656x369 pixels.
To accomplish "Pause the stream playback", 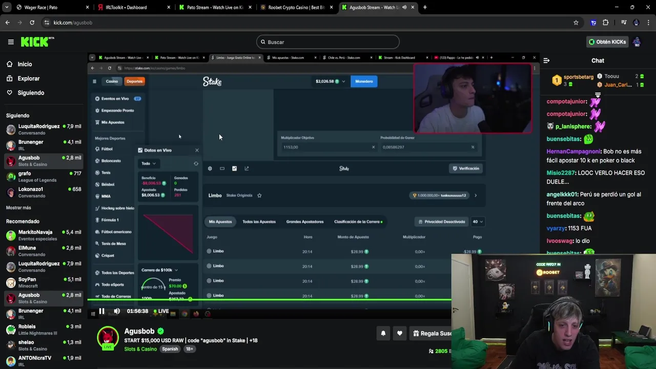I will tap(101, 311).
